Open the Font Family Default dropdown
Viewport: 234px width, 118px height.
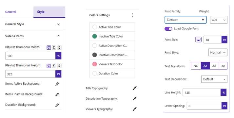point(185,20)
